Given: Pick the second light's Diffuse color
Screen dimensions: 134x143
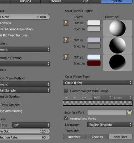Looking at the screenshot, I should click(x=94, y=40).
